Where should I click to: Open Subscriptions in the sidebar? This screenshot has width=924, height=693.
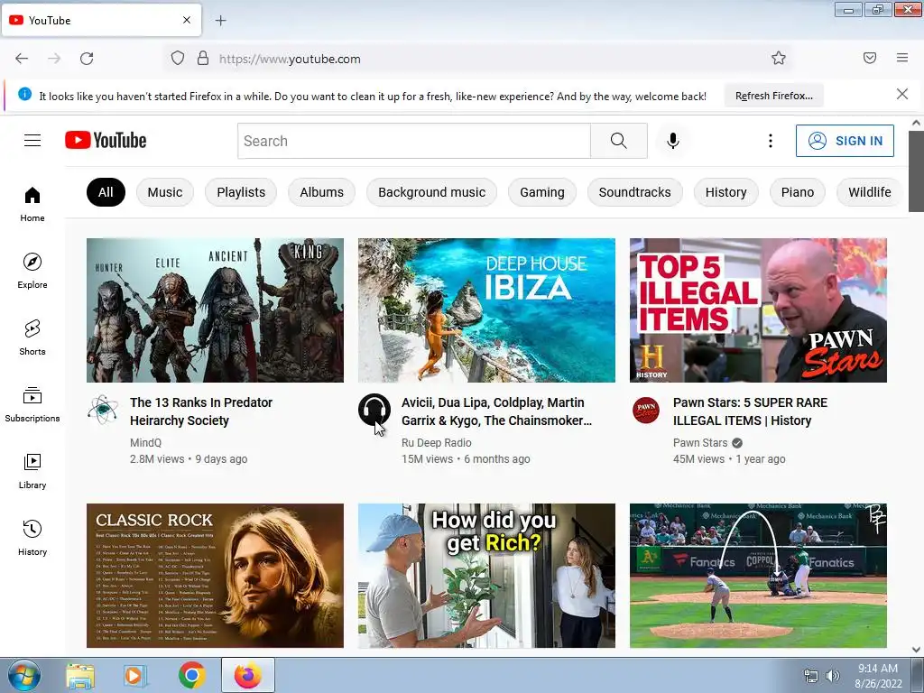(32, 405)
